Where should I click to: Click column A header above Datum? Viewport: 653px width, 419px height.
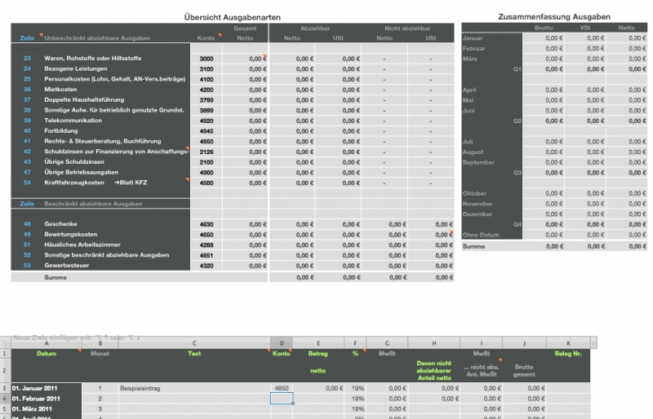47,344
